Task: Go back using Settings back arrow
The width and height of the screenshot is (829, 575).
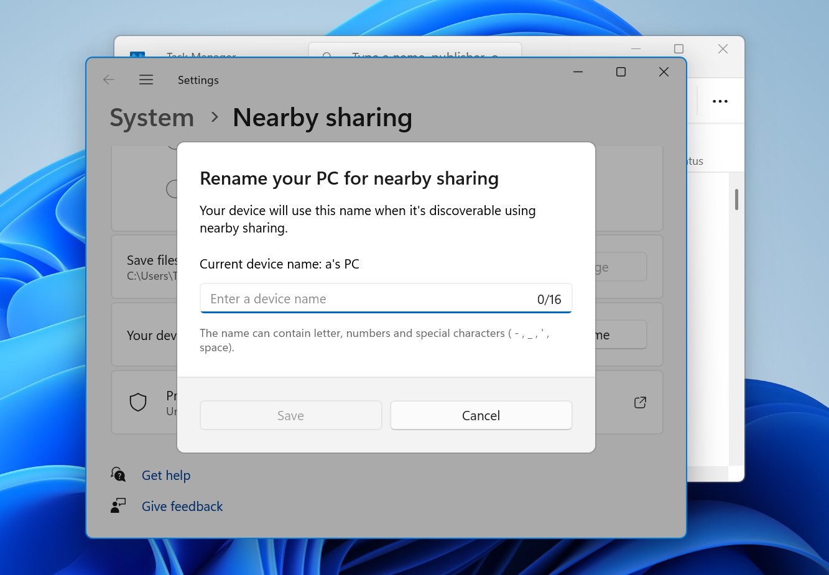Action: pos(109,80)
